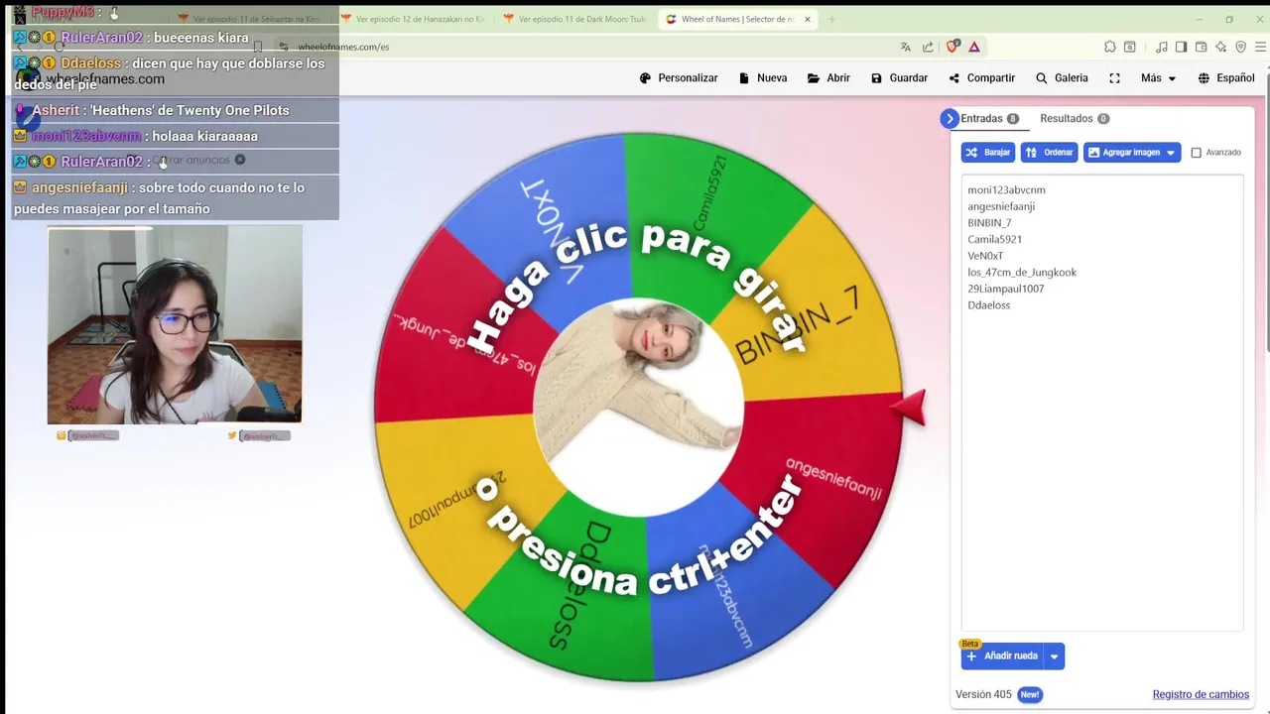Click the New! badge next to Versión 405
The image size is (1270, 714).
point(1030,694)
